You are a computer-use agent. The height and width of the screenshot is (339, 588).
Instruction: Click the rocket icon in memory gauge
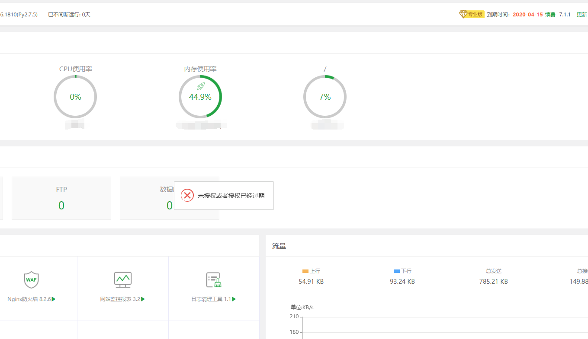[200, 86]
